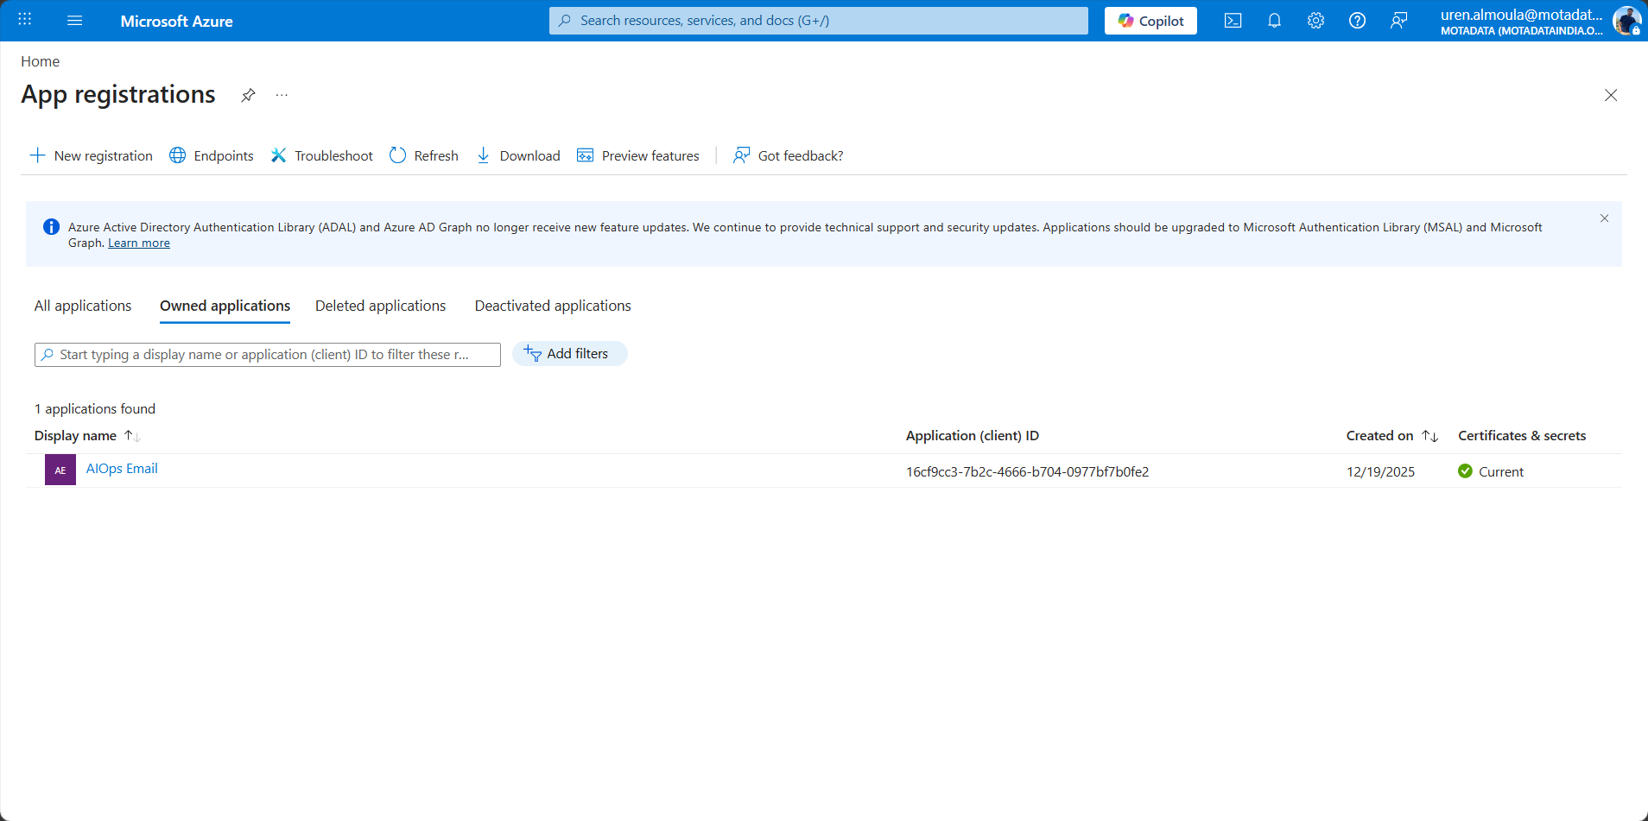1648x821 pixels.
Task: Open portal settings gear
Action: 1315,21
